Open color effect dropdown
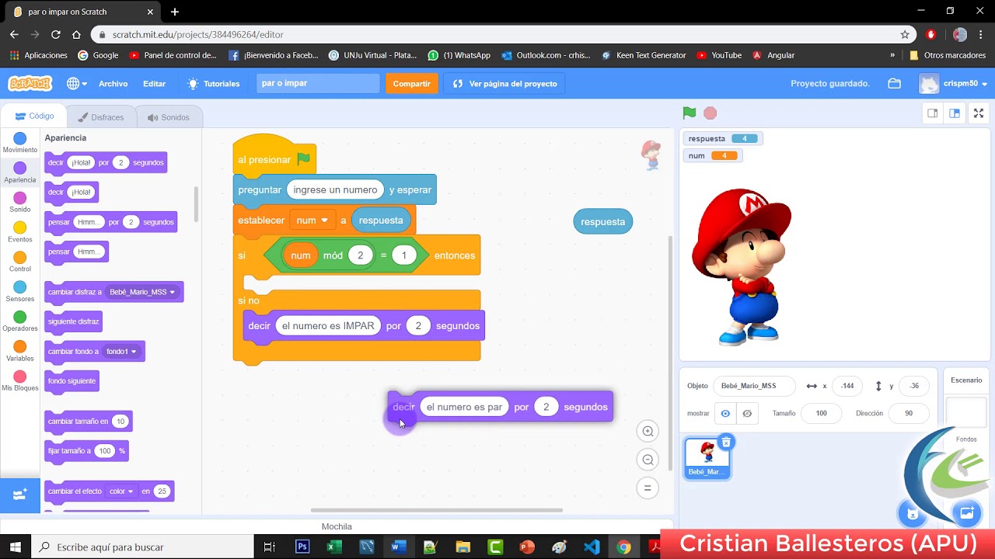Screen dimensions: 995x559 (x=120, y=491)
